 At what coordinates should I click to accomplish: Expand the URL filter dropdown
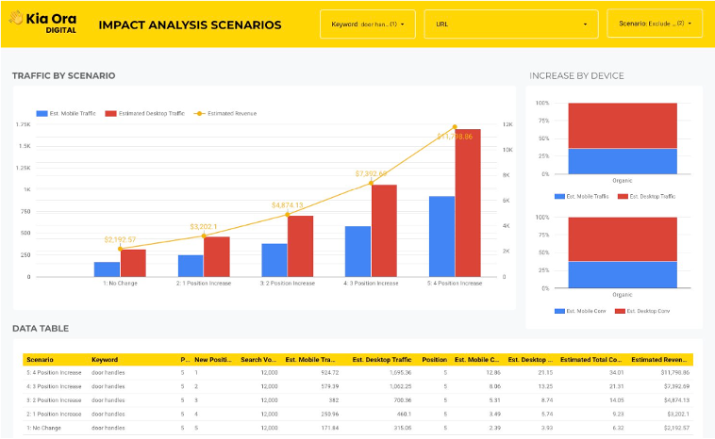click(509, 24)
